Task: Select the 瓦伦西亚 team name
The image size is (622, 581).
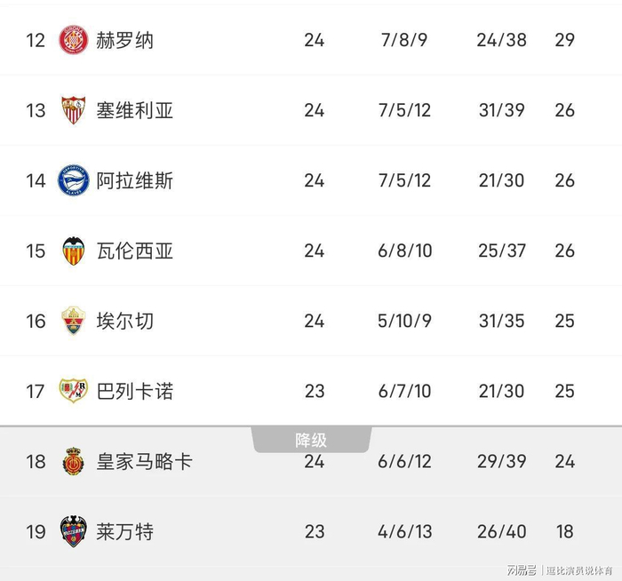Action: tap(134, 251)
